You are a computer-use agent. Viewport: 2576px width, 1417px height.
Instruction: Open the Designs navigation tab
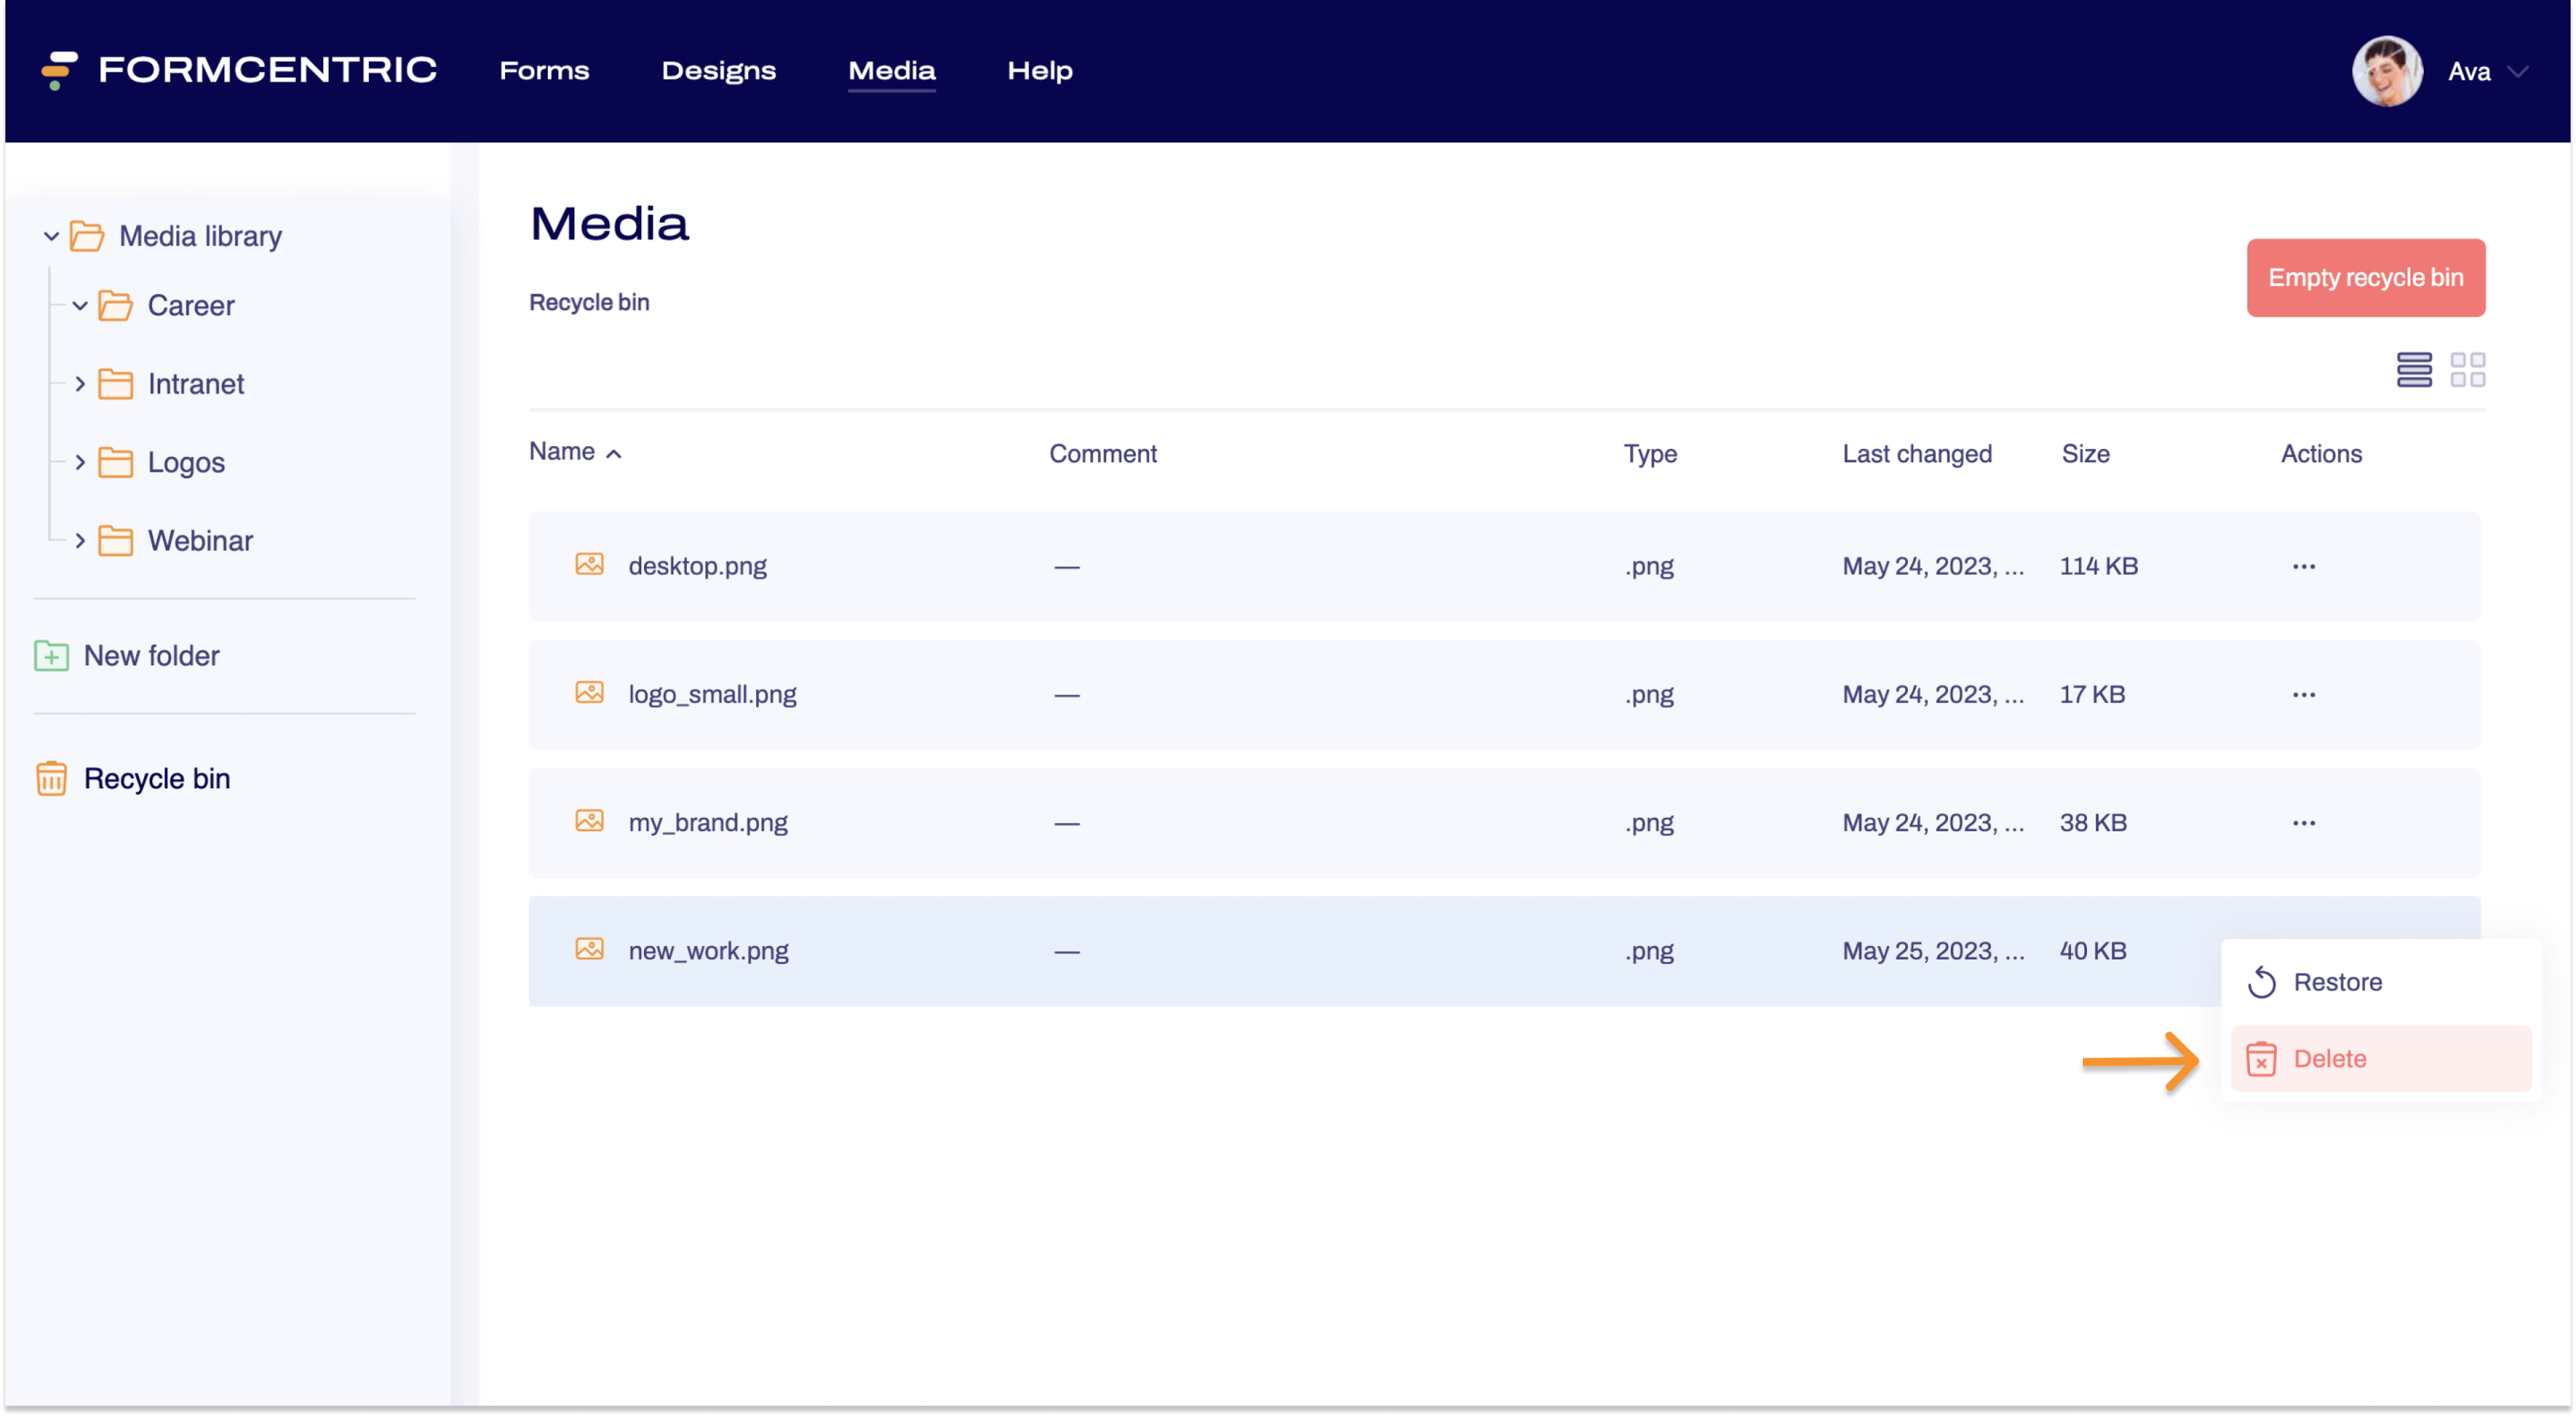[718, 71]
